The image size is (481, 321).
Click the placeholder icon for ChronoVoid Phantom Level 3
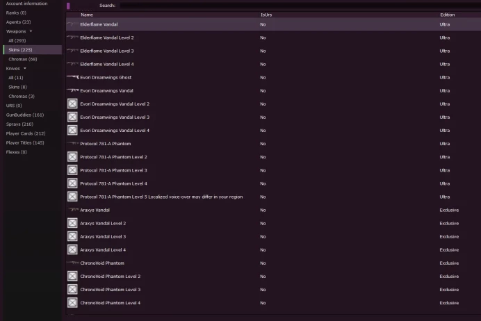click(x=72, y=290)
